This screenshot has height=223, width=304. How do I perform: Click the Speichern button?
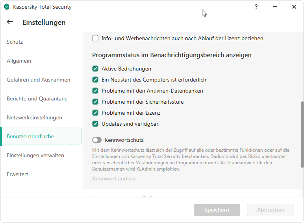click(x=217, y=210)
